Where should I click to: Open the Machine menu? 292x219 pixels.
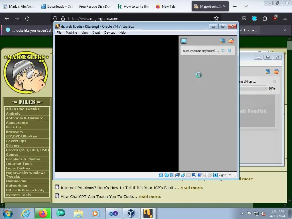click(x=71, y=33)
